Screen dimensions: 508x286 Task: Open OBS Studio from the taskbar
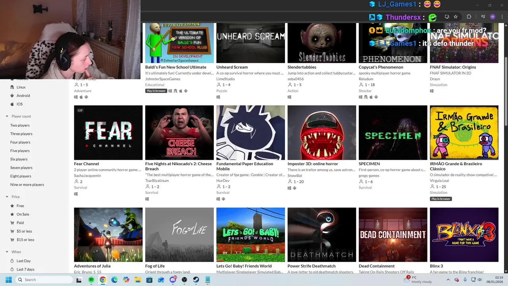point(185,280)
